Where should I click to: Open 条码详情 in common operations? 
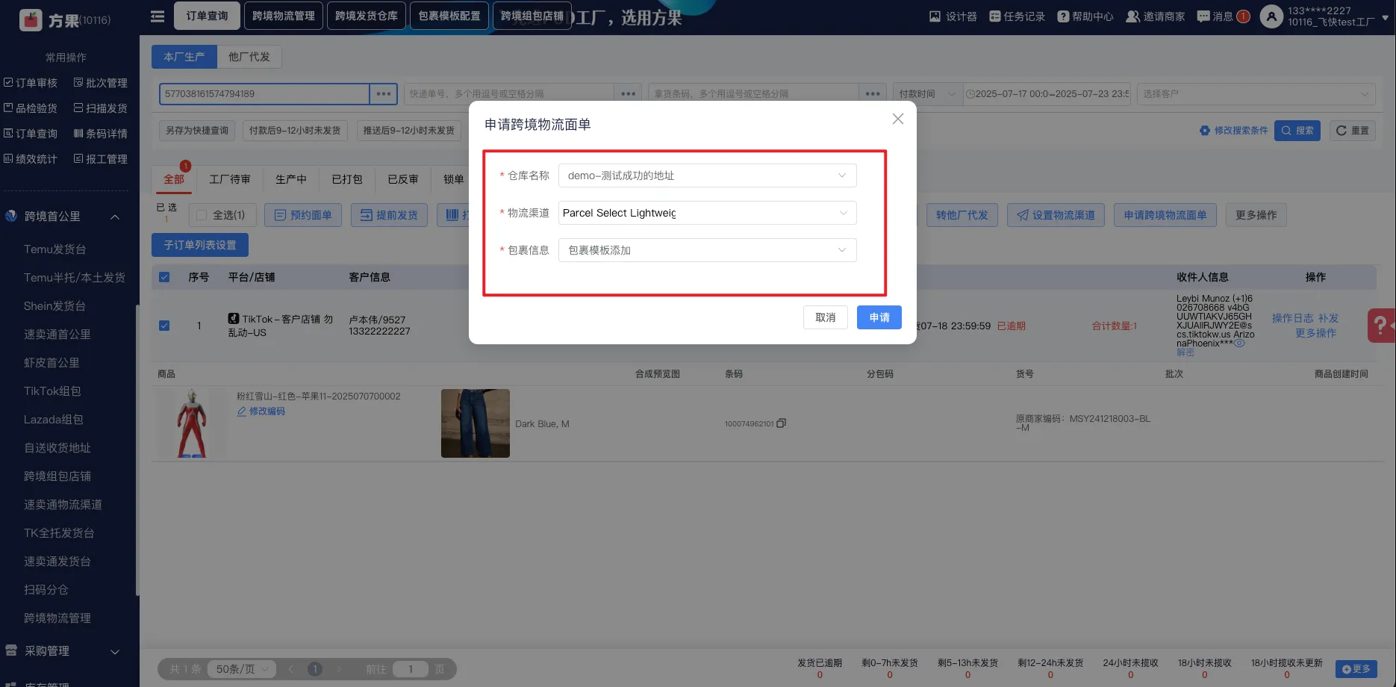pos(101,134)
